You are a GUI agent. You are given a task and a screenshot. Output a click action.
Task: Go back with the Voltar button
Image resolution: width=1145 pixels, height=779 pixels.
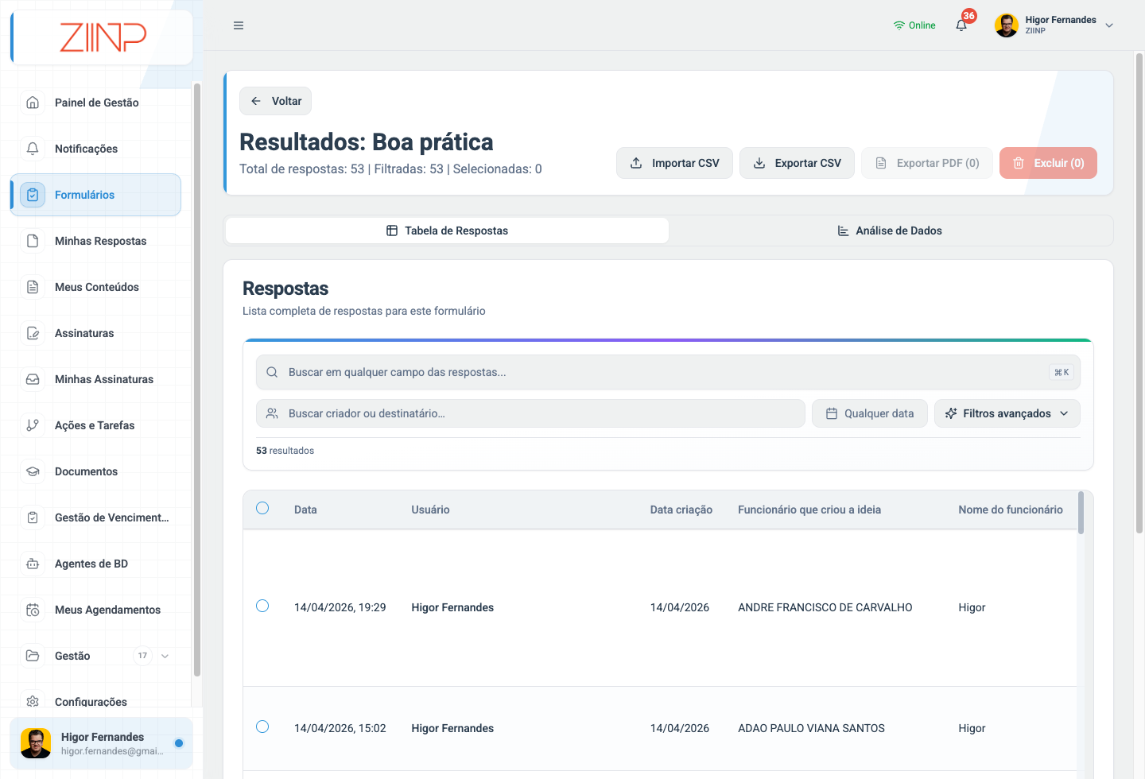coord(275,101)
